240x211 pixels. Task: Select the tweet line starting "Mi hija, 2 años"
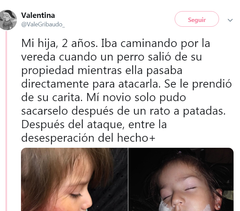point(115,43)
